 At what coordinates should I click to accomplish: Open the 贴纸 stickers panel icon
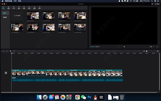pyautogui.click(x=19, y=8)
